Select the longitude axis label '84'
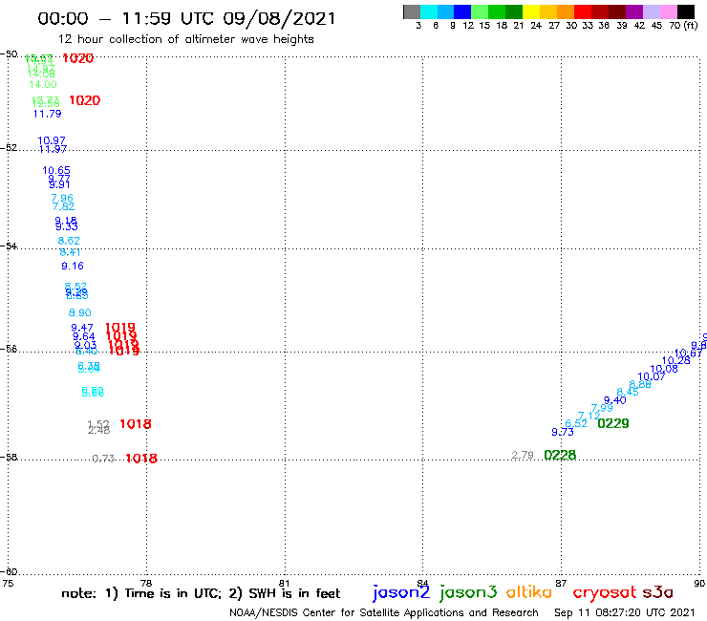This screenshot has height=621, width=707. tap(422, 583)
